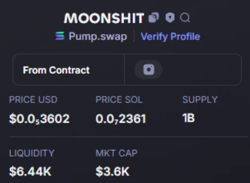Open the Instagram social link icon
250x183 pixels.
149,70
